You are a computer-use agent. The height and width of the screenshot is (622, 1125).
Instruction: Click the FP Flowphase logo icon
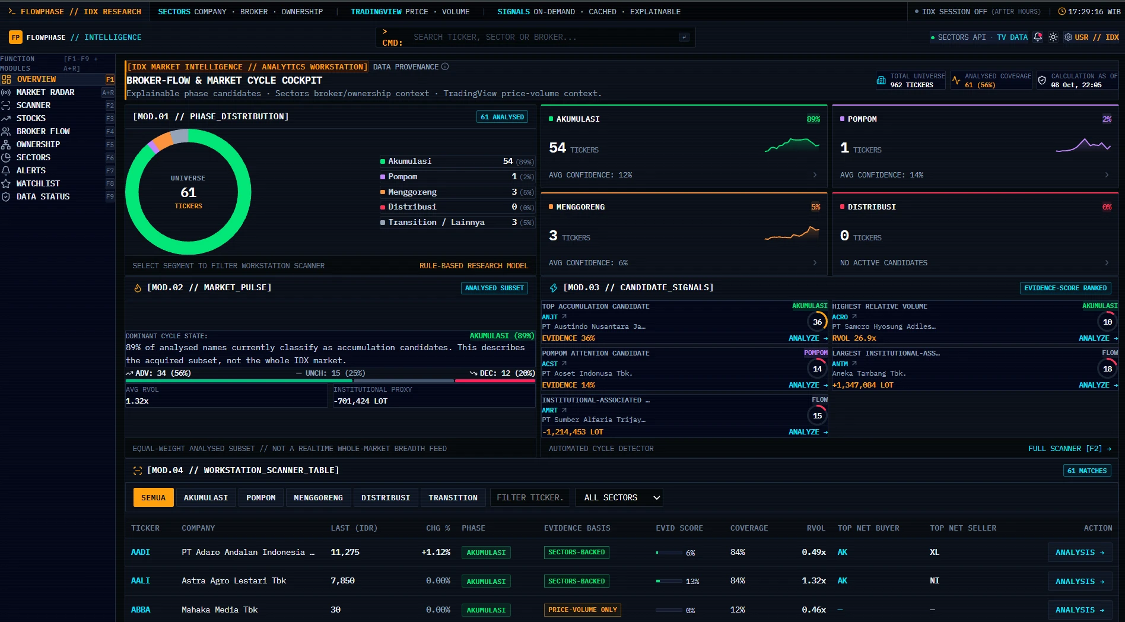(x=15, y=37)
